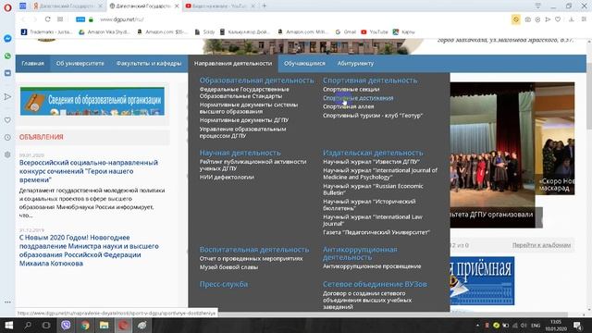Open Научный журнал Известия ДГПУ link
This screenshot has width=592, height=333.
point(371,162)
